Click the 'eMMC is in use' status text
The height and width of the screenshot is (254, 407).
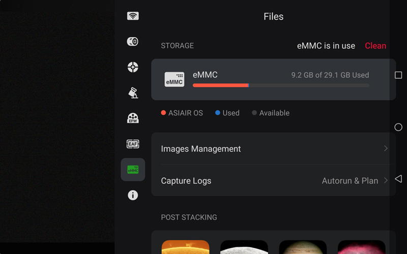pos(326,46)
